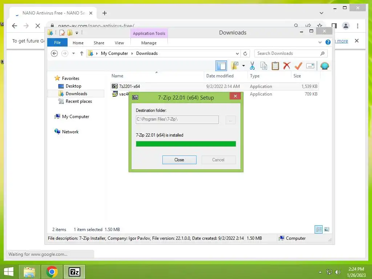Click the Up one level arrow
This screenshot has width=372, height=279.
point(82,53)
